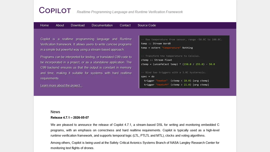
Task: Click paragraph starting 'Among others, Copilot is being used'
Action: click(x=135, y=145)
